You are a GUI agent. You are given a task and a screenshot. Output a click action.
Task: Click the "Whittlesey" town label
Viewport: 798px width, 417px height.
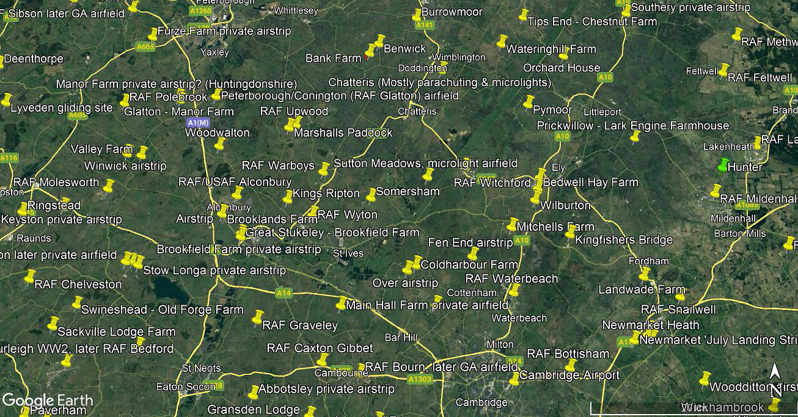click(x=296, y=10)
